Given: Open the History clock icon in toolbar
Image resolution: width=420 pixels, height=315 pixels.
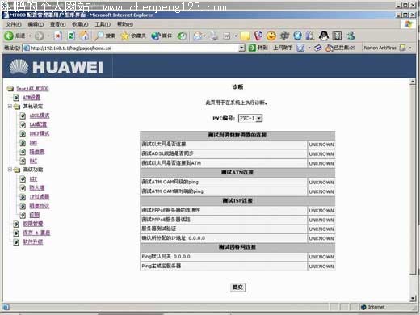Looking at the screenshot, I should (x=183, y=36).
